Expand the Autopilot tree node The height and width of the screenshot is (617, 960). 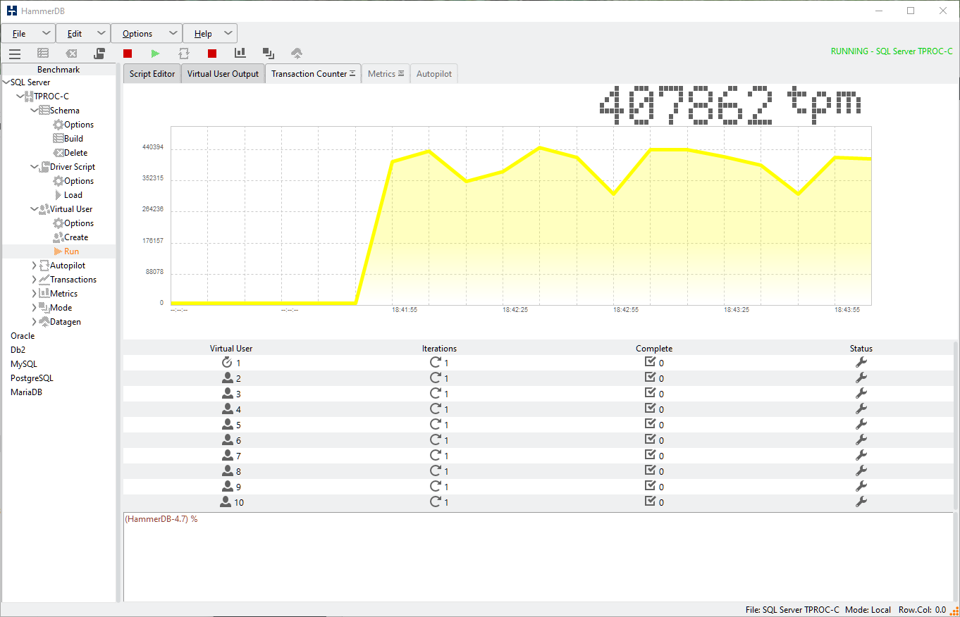pyautogui.click(x=35, y=266)
